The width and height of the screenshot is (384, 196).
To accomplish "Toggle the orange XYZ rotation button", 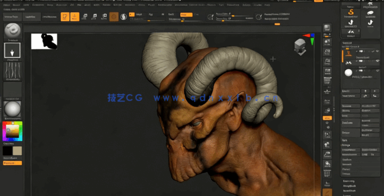I will [x=327, y=118].
